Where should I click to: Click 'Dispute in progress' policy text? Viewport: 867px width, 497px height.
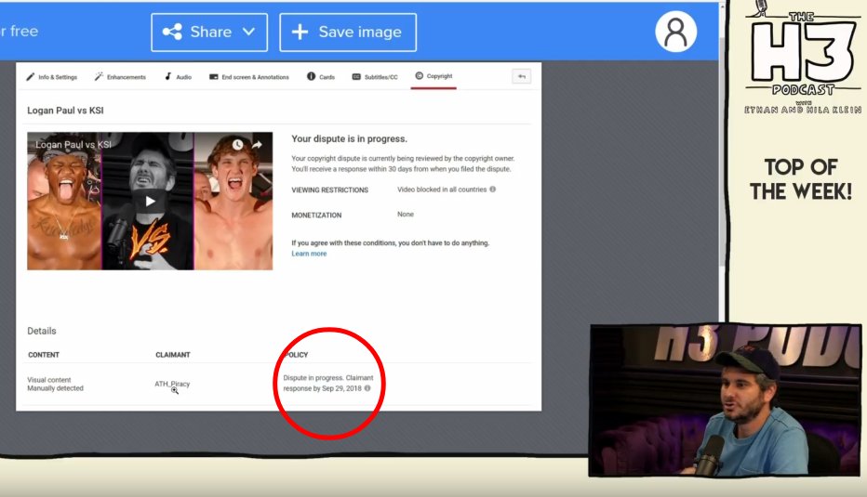[x=328, y=384]
